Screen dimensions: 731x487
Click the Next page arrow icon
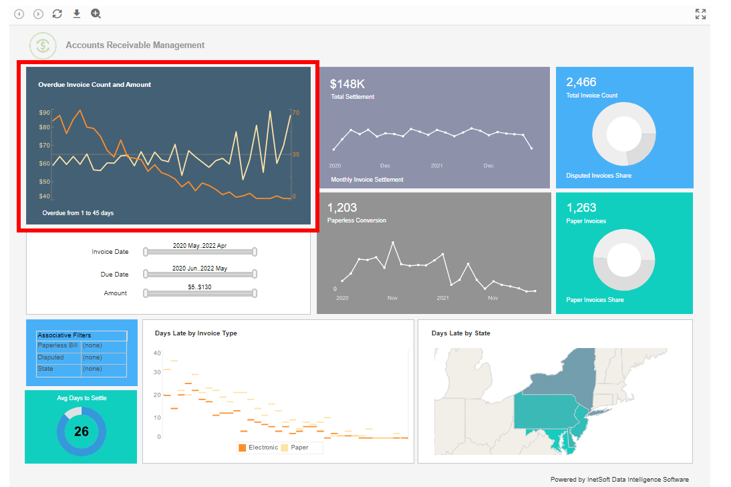[x=38, y=14]
